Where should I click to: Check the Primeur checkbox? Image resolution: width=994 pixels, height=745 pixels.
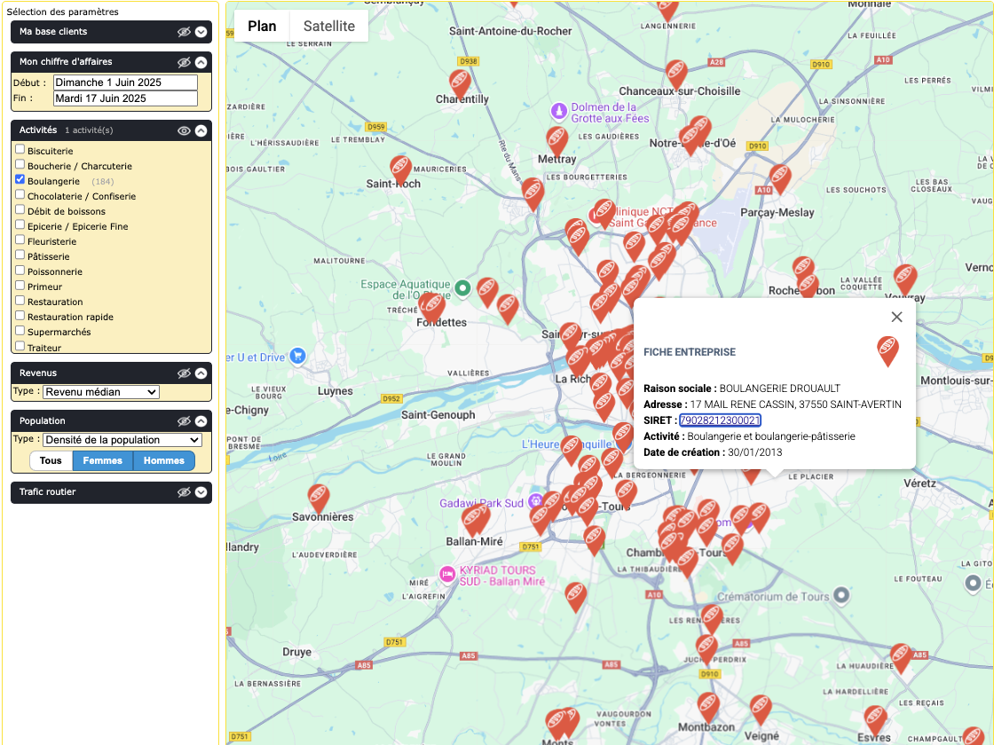tap(20, 286)
